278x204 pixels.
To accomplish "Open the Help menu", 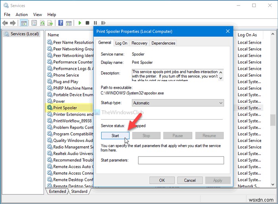I will 52,15.
